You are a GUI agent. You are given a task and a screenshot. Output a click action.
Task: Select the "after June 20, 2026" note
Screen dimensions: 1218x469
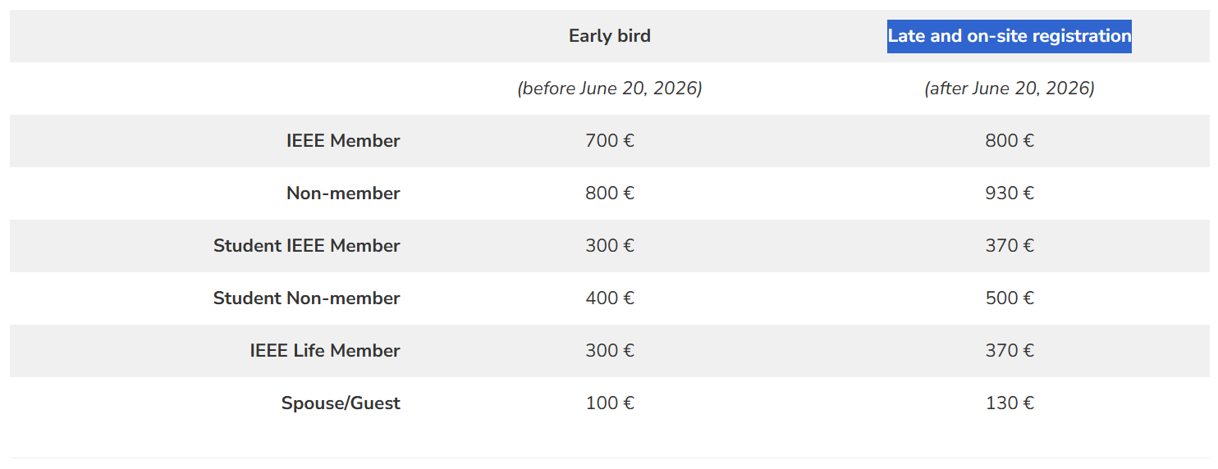click(x=1009, y=89)
